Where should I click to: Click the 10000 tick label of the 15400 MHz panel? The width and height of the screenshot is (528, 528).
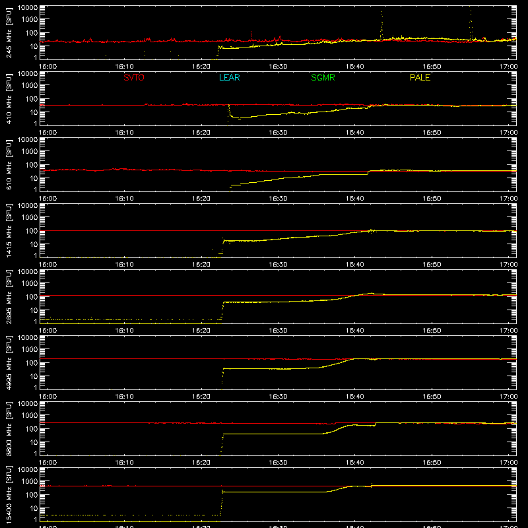tap(28, 470)
